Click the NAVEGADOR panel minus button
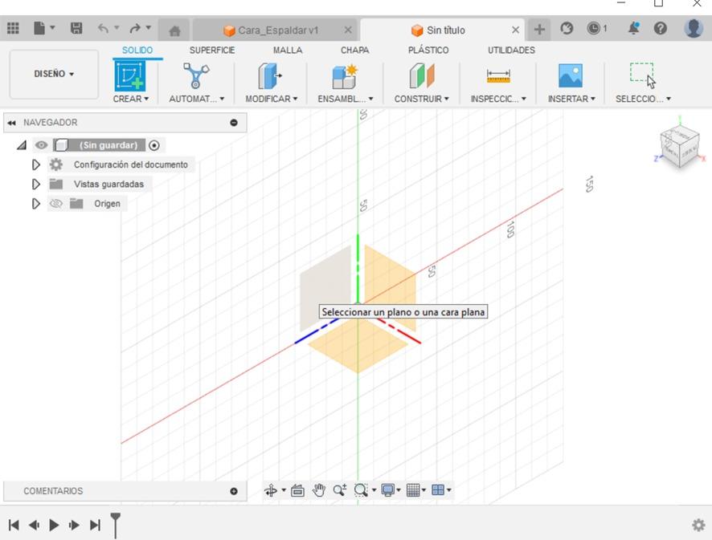 234,123
